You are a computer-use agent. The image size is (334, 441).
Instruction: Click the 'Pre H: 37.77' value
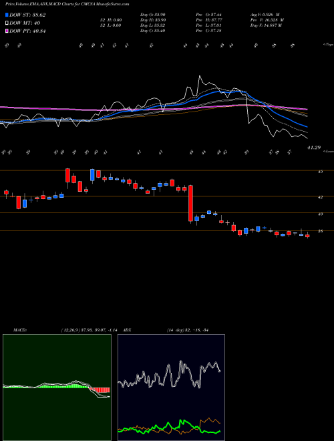pos(209,20)
